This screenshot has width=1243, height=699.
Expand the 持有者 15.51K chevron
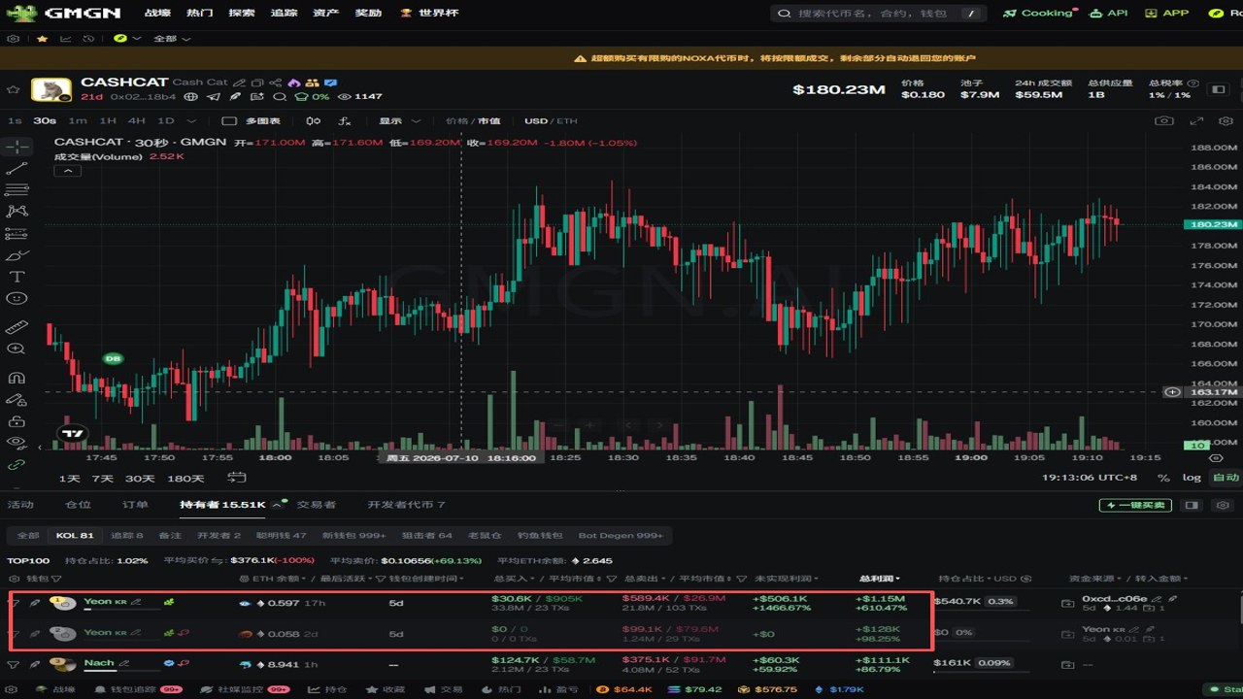[278, 505]
